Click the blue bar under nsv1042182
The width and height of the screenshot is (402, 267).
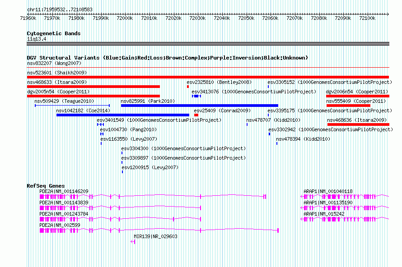[123, 115]
